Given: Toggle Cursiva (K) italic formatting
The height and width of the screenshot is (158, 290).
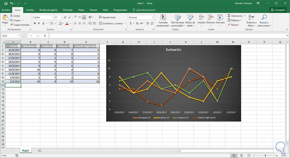Looking at the screenshot, I should pyautogui.click(x=39, y=23).
